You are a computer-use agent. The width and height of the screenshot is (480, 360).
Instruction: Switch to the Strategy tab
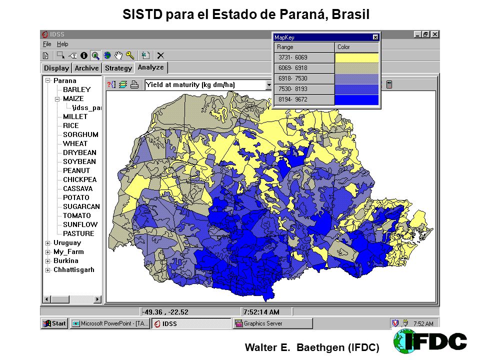(118, 68)
